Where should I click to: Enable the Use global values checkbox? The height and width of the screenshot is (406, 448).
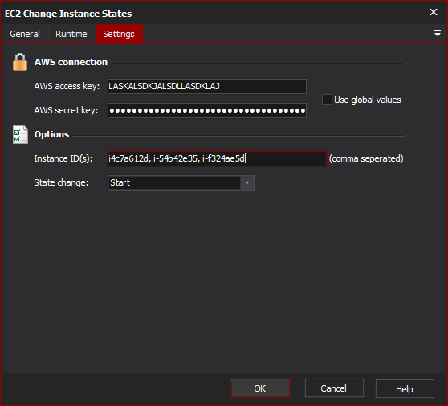(327, 100)
